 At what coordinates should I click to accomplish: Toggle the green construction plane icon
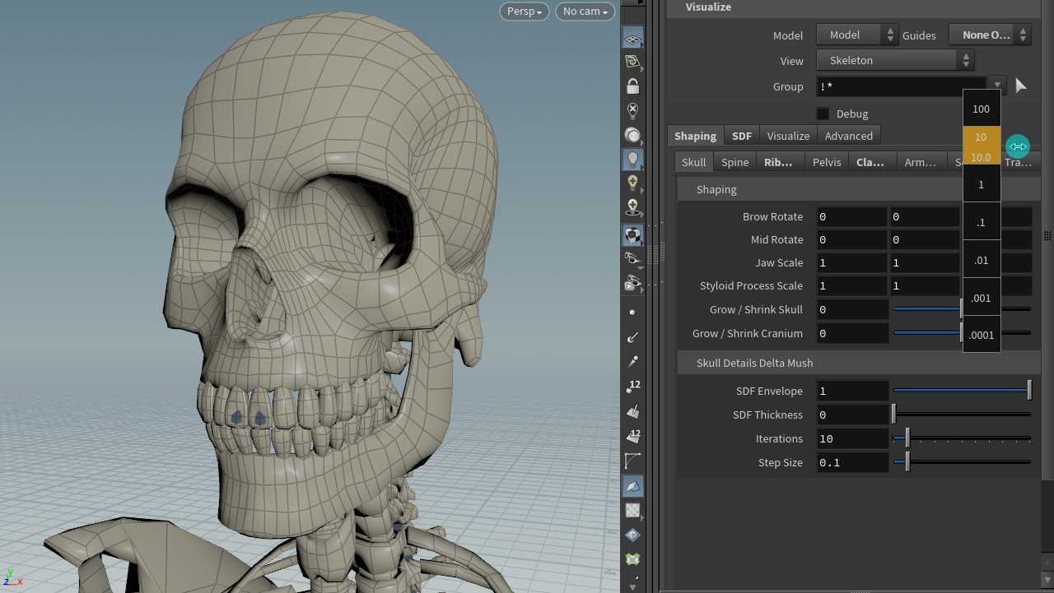coord(632,62)
